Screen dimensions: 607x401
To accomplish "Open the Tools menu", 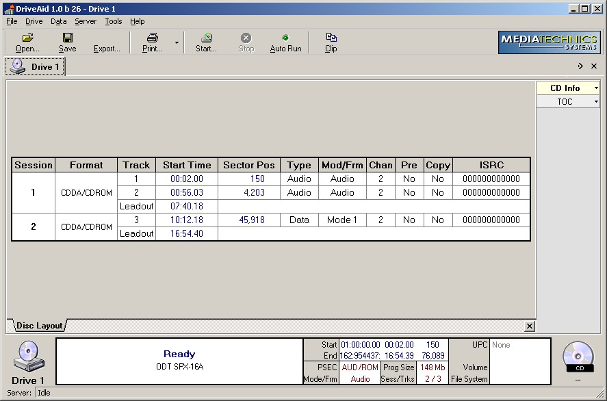I will 114,21.
